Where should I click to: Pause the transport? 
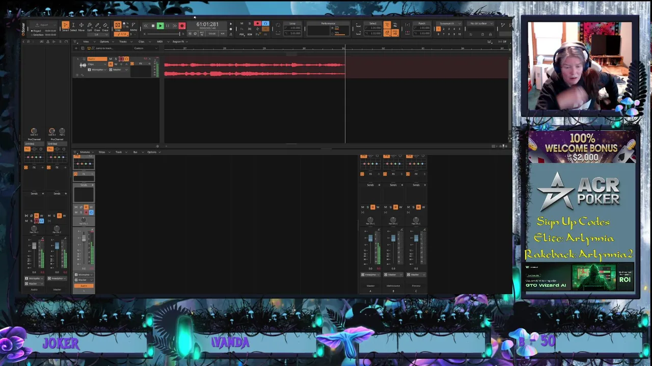point(168,26)
